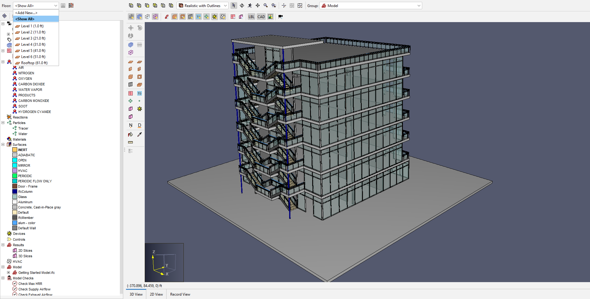The height and width of the screenshot is (299, 590).
Task: Toggle Show Init Regions T0 icon
Action: (199, 17)
